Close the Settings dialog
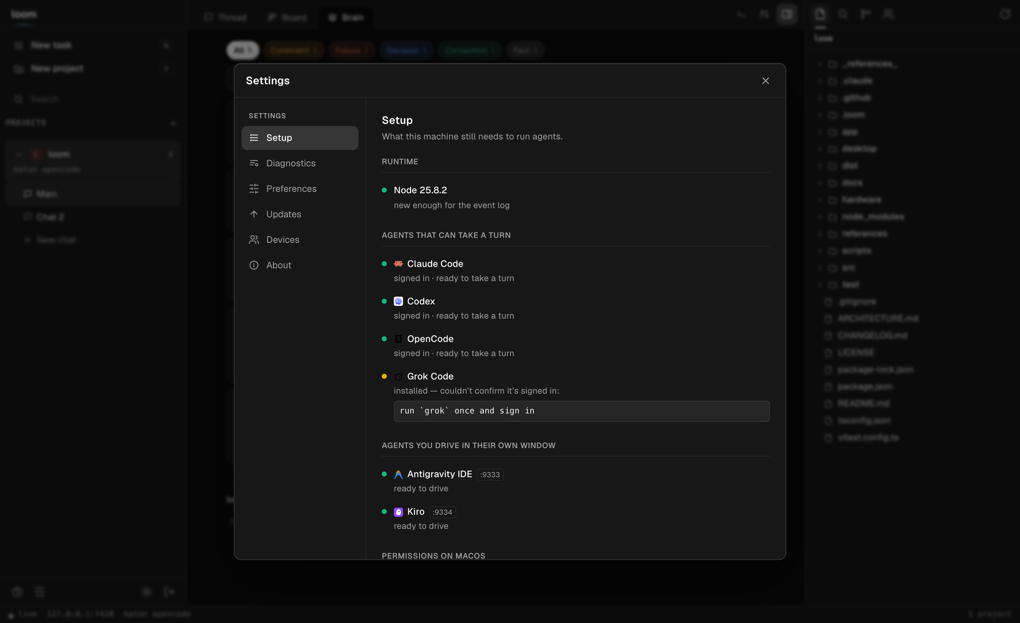 tap(765, 81)
